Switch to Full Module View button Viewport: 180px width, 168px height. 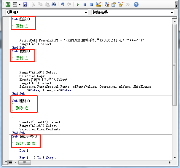pos(10,162)
